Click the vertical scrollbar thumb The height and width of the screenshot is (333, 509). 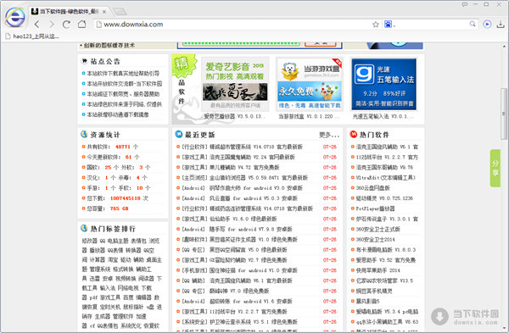504,114
